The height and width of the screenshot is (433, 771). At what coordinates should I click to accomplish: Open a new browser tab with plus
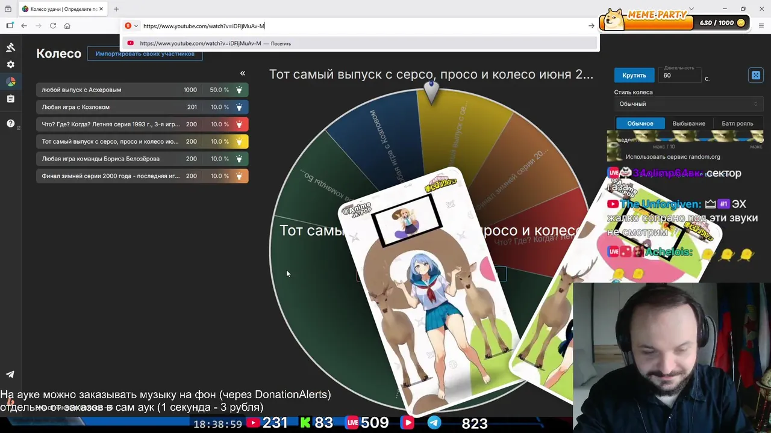(x=116, y=9)
